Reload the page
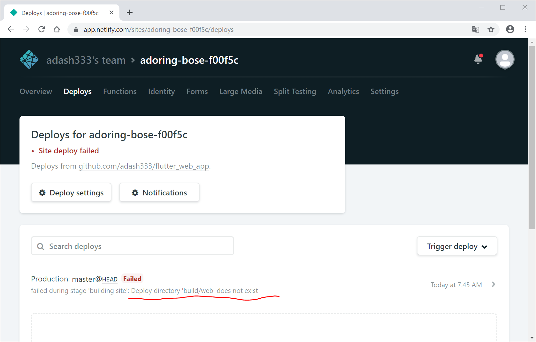Image resolution: width=536 pixels, height=342 pixels. (42, 29)
